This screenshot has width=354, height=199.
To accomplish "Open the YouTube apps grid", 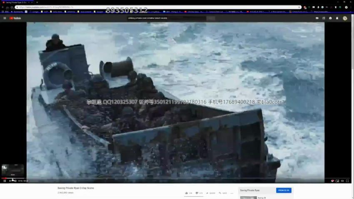I will pyautogui.click(x=324, y=18).
